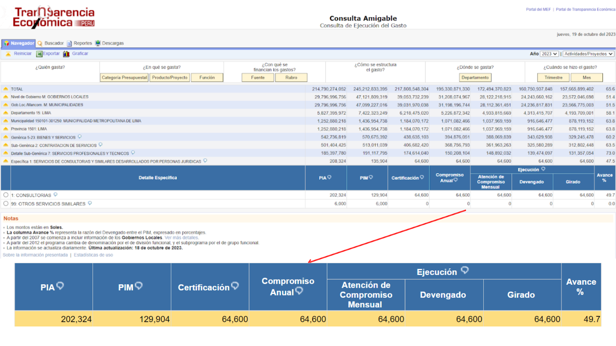Image resolution: width=616 pixels, height=346 pixels.
Task: Switch to the Buscador tab
Action: (x=54, y=43)
